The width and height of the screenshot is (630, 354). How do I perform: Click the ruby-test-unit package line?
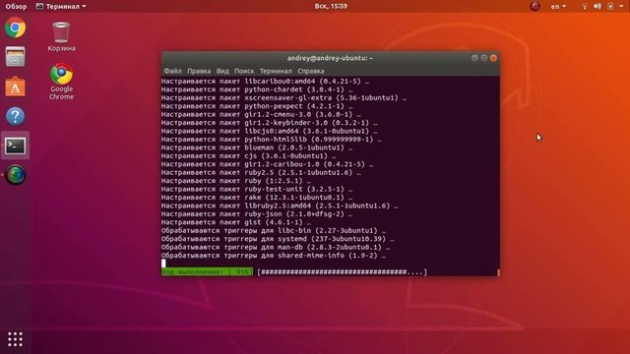click(x=257, y=189)
